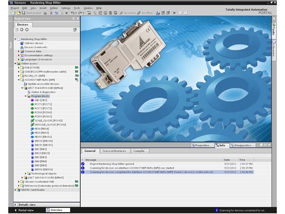
Task: Click the Accessible devices icon with question mark
Action: click(158, 13)
